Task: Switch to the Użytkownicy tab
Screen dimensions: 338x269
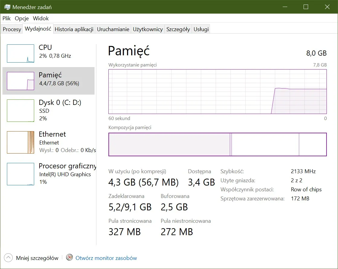Action: click(148, 29)
